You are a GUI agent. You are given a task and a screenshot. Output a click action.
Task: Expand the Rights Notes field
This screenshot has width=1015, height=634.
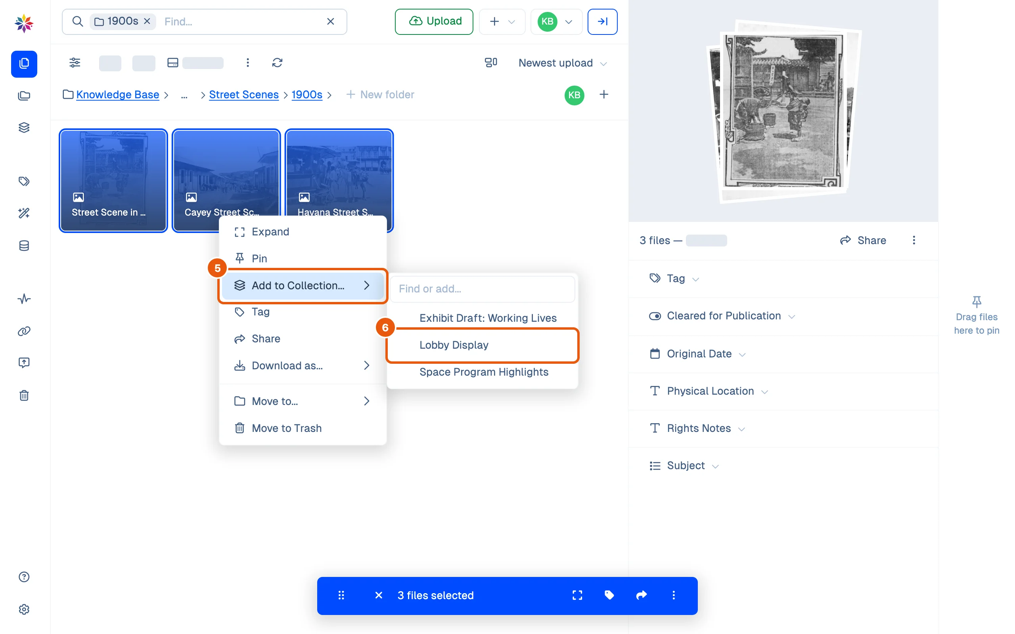697,428
